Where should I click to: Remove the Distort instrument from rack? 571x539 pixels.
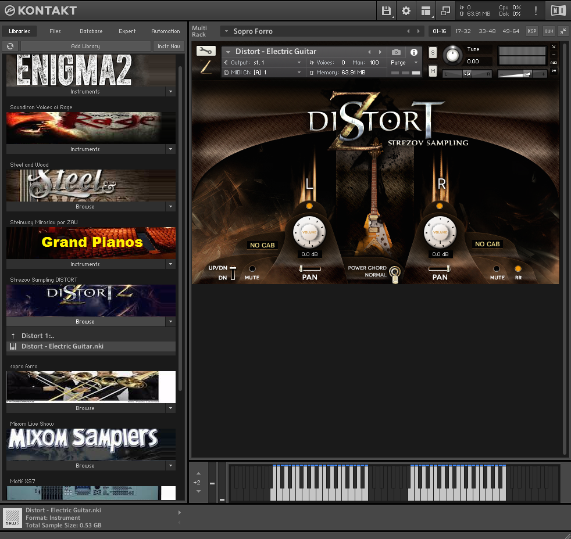click(x=554, y=47)
